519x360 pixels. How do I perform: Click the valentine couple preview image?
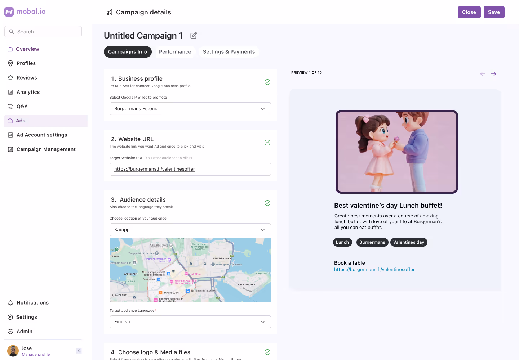point(397,152)
